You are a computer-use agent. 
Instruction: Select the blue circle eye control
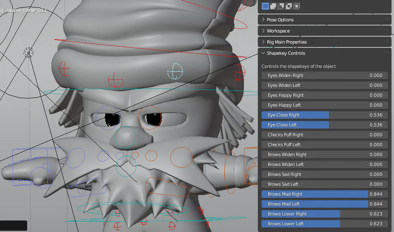tap(109, 118)
